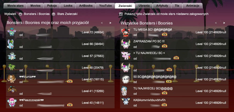
Task: Open the Ubrania tab
Action: (144, 6)
